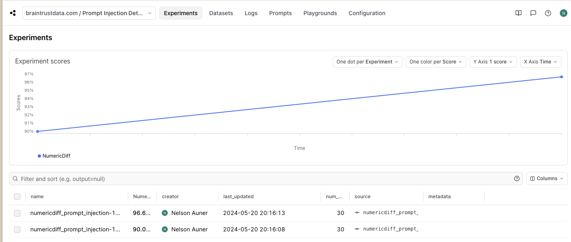Click the source link in 90.0 row
Image resolution: width=571 pixels, height=242 pixels.
[391, 229]
